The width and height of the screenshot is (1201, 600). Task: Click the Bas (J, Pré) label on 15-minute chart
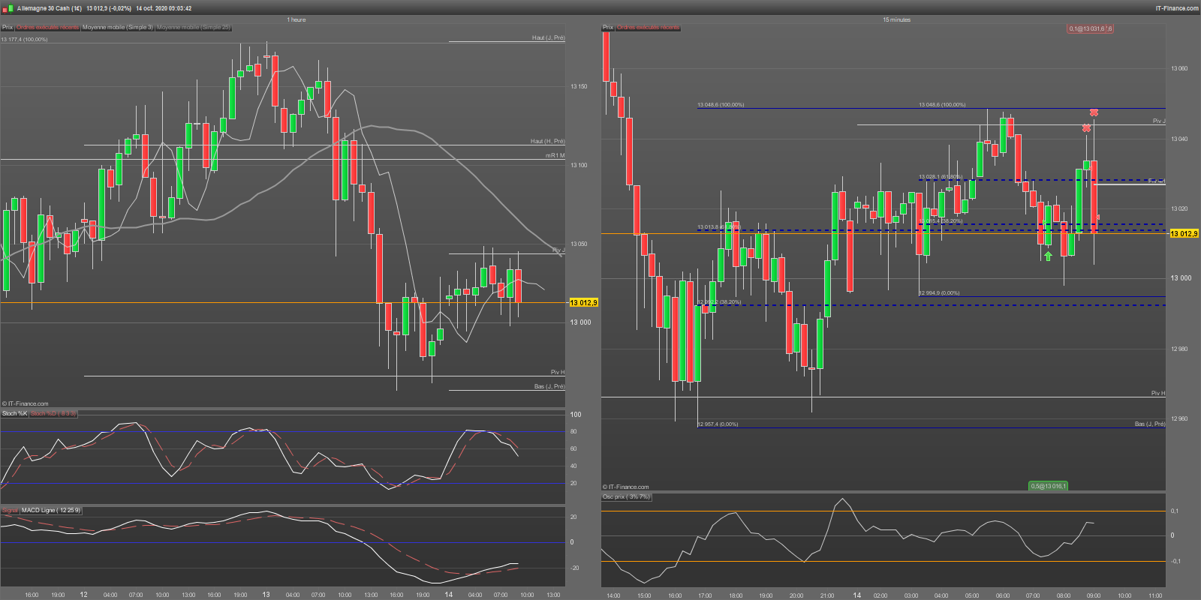click(x=1150, y=424)
